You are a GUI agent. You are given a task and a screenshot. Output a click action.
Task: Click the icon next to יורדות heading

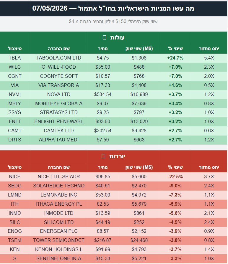pyautogui.click(x=103, y=156)
